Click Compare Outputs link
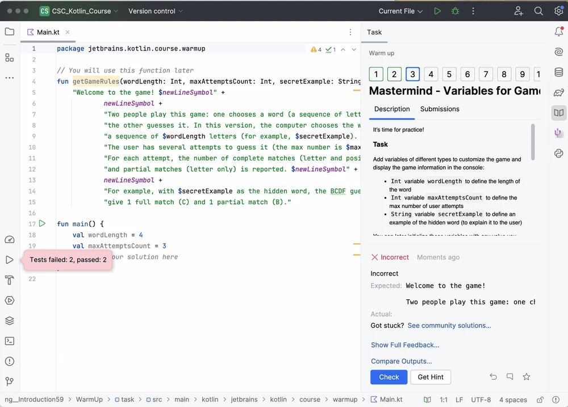The image size is (568, 407). [402, 362]
